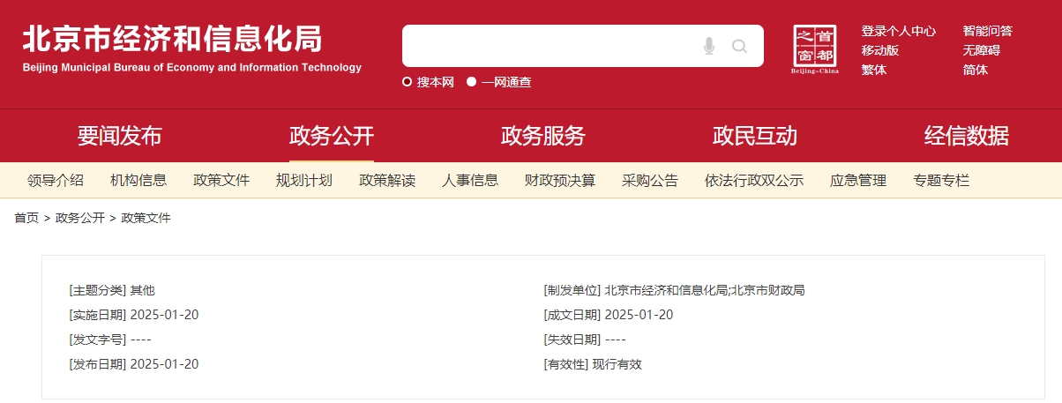Open the 政务服务 main nav tab
Screen dimensions: 1062x403
point(543,136)
